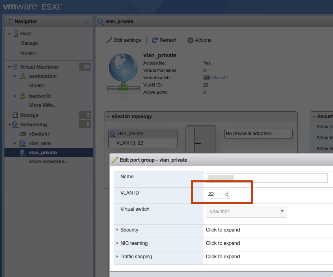
Task: Click the Actions gear icon
Action: 190,40
